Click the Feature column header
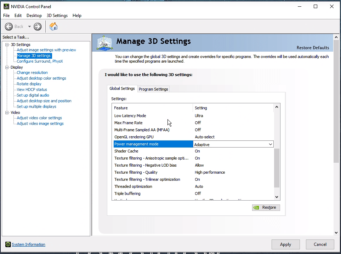 153,108
